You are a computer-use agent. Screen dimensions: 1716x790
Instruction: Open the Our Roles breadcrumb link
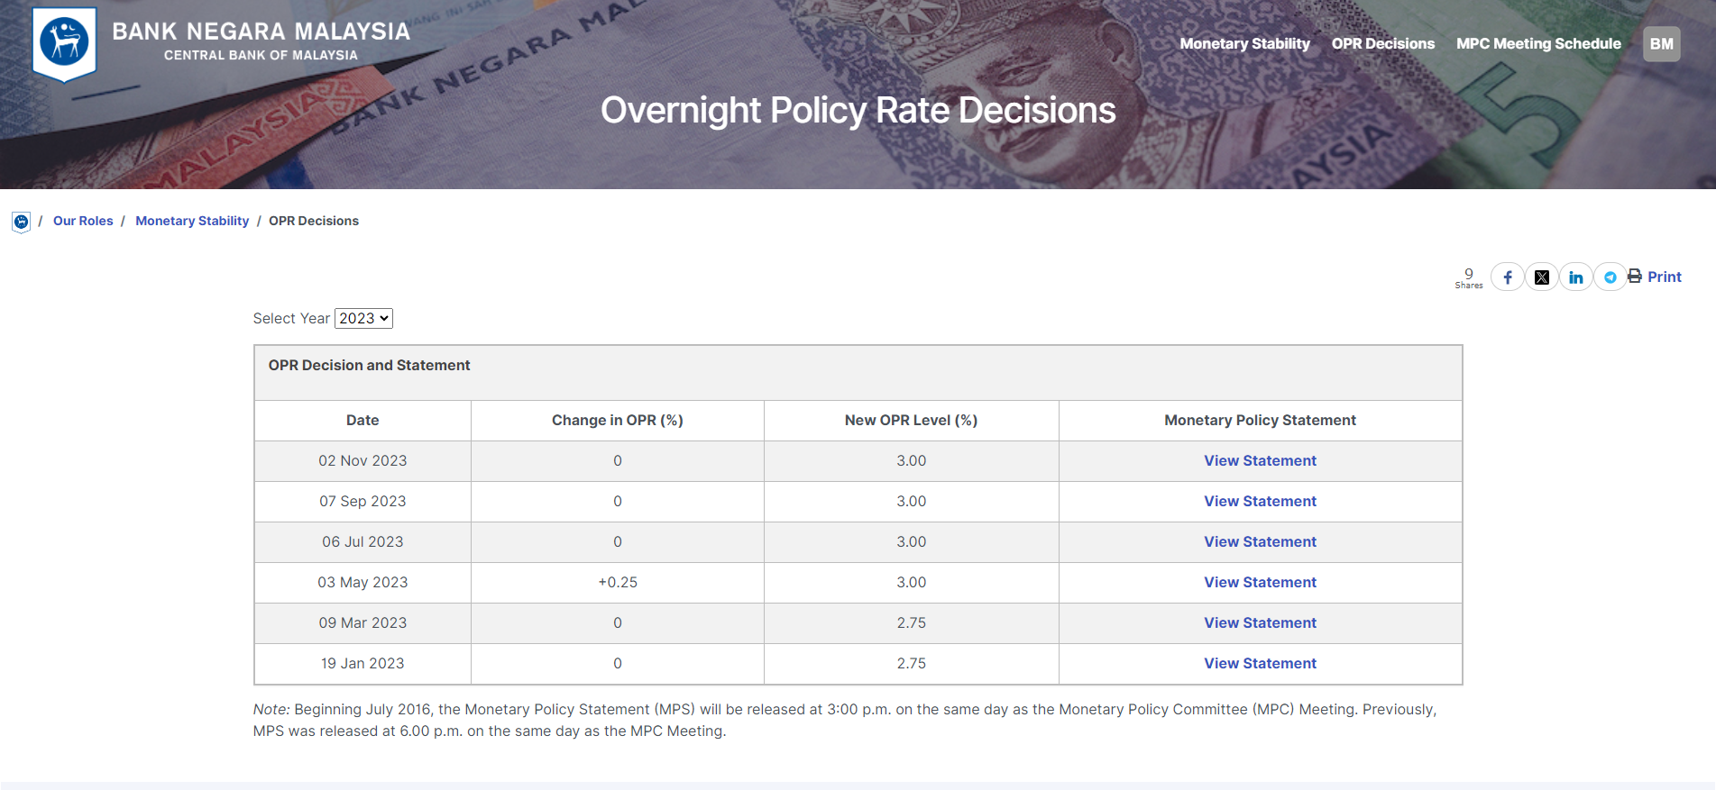pyautogui.click(x=83, y=222)
